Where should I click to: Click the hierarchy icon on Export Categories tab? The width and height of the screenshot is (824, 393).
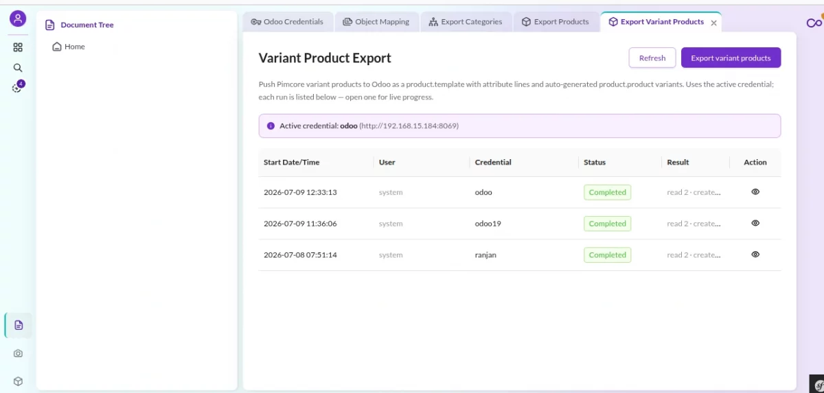click(433, 22)
